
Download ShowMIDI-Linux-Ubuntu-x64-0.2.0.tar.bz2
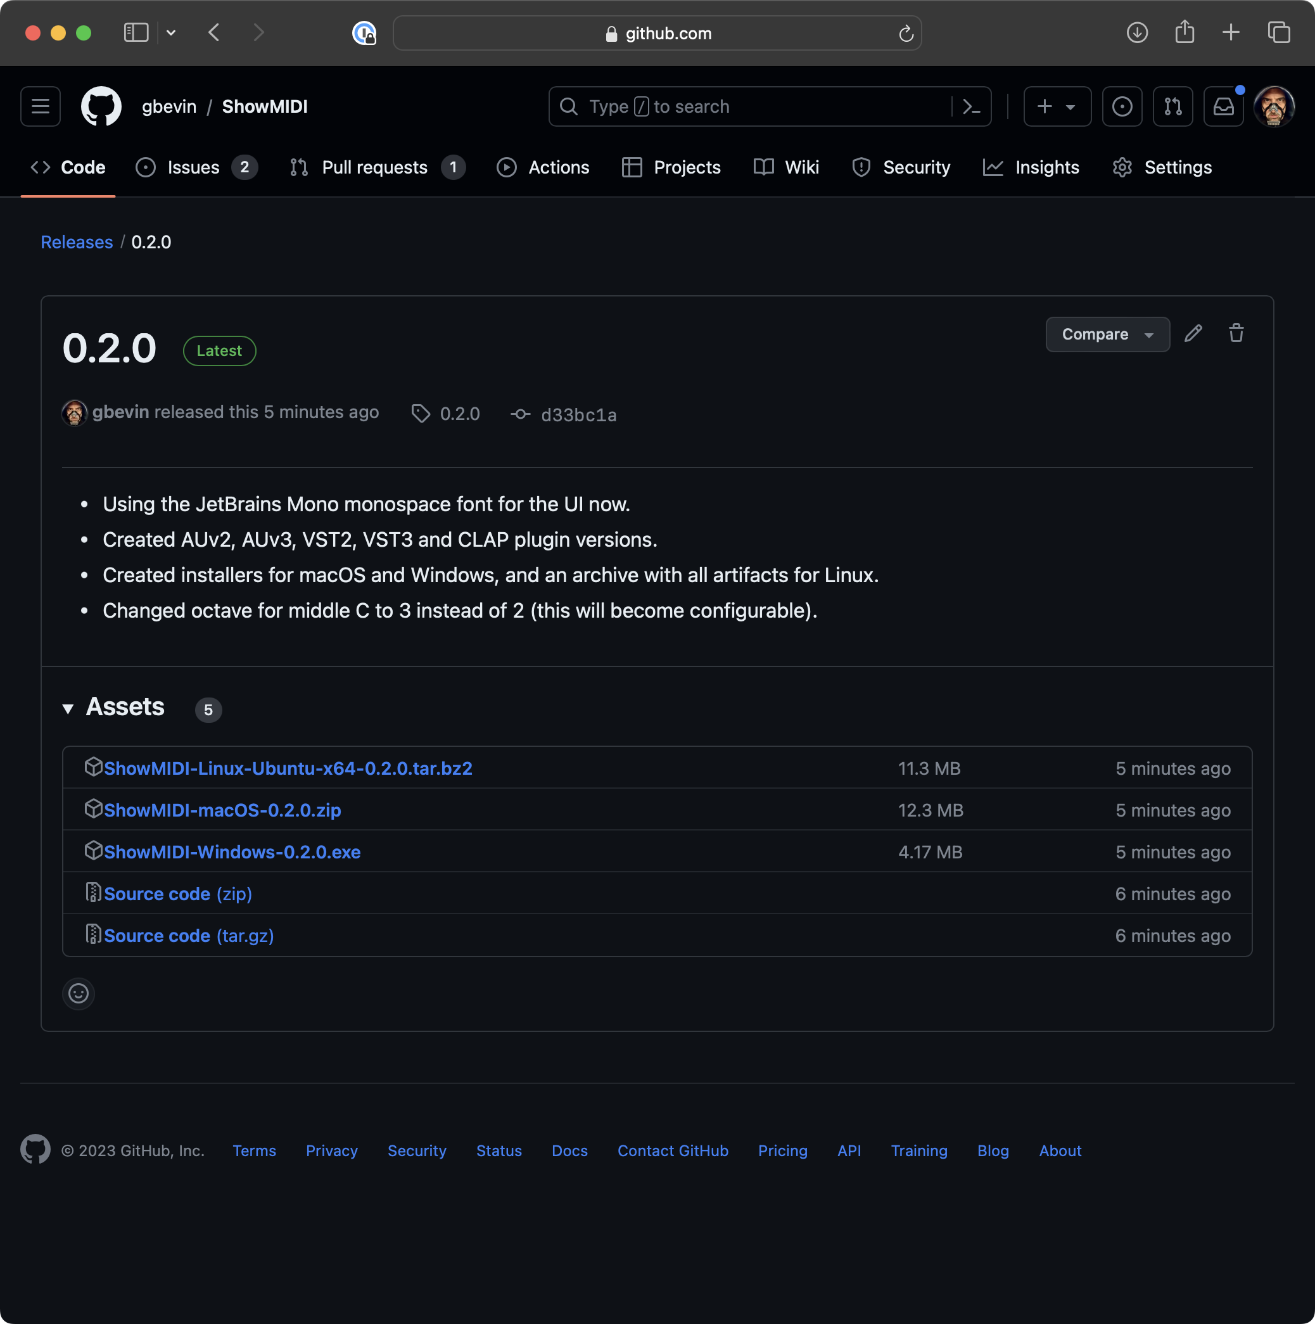[x=288, y=768]
